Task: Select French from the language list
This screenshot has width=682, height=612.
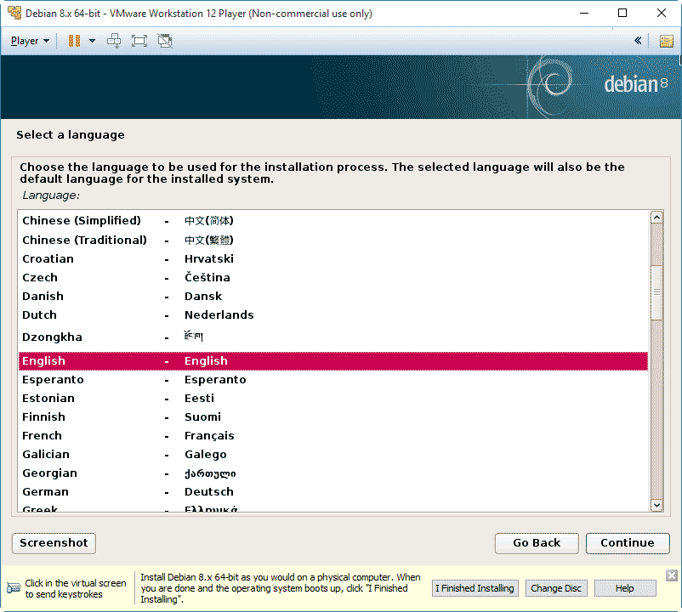Action: point(43,435)
